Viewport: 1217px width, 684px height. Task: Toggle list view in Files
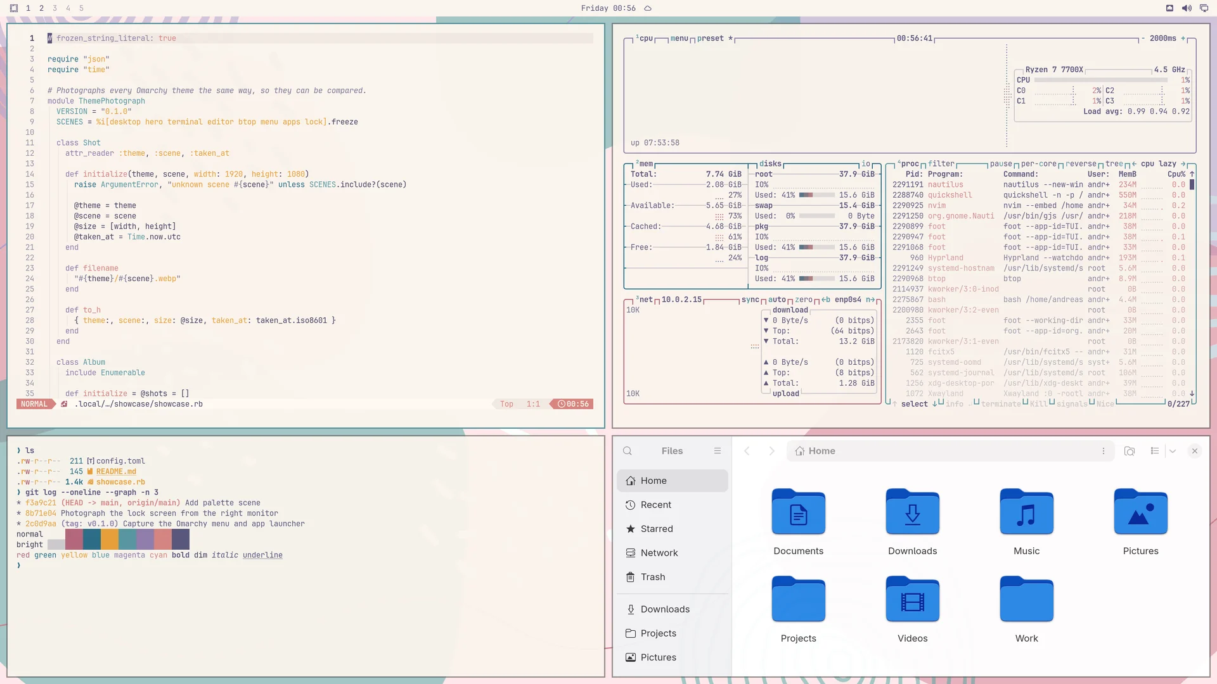click(1155, 451)
